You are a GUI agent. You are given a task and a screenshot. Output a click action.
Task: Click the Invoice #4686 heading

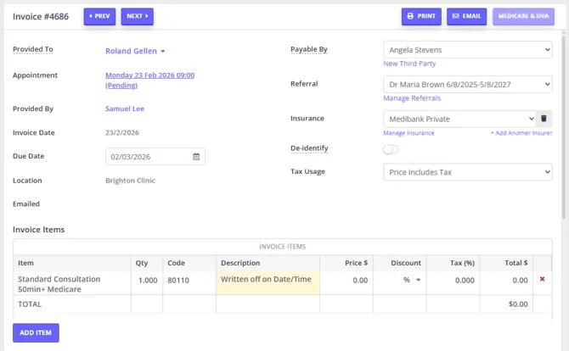pyautogui.click(x=41, y=17)
